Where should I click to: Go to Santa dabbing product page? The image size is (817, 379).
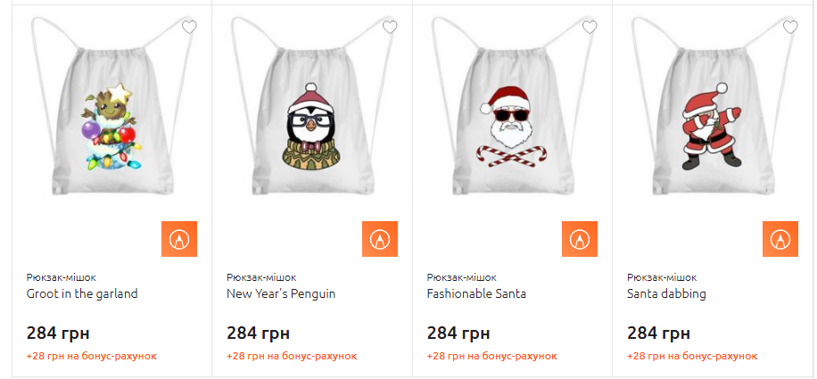pos(666,293)
